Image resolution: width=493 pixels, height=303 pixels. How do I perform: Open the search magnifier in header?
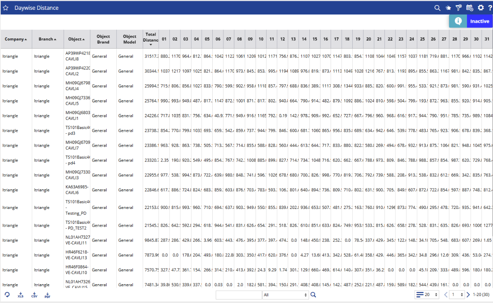(437, 8)
